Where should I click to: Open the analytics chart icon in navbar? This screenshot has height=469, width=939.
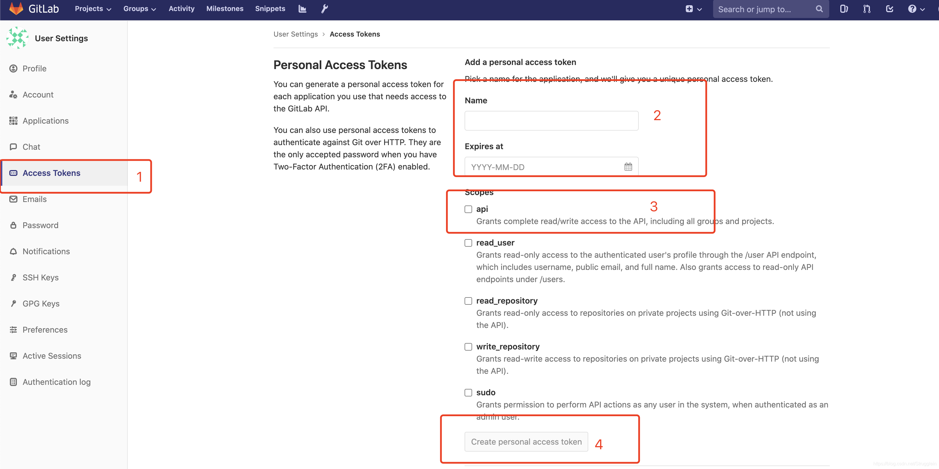click(x=302, y=9)
